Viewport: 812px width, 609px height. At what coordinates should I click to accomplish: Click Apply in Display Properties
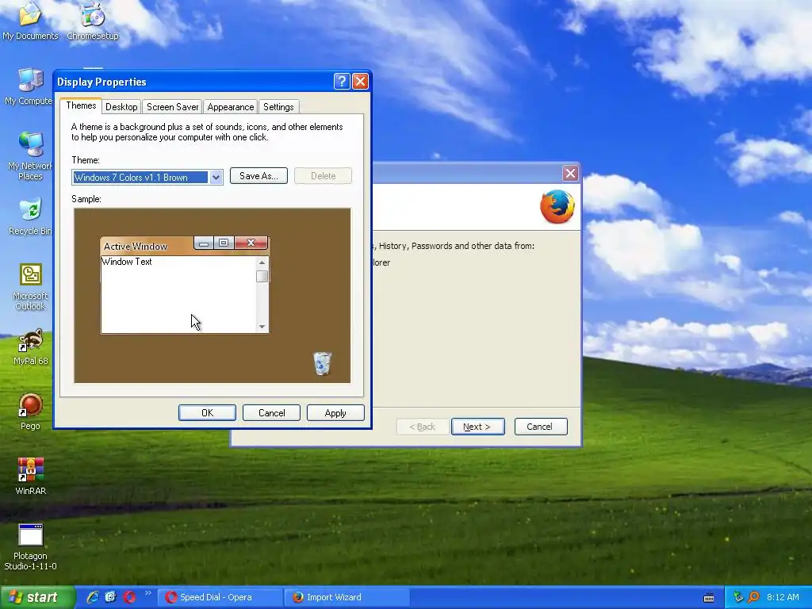click(335, 412)
